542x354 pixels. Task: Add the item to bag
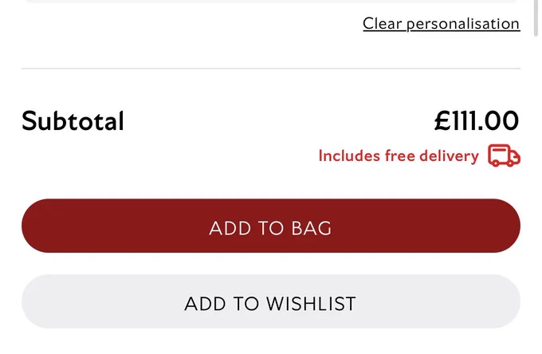point(271,226)
